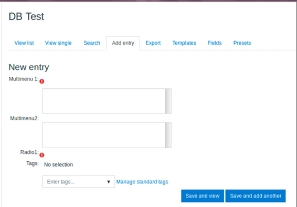This screenshot has width=297, height=207.
Task: Click the Multimenu2 list scrollbar
Action: (x=168, y=135)
